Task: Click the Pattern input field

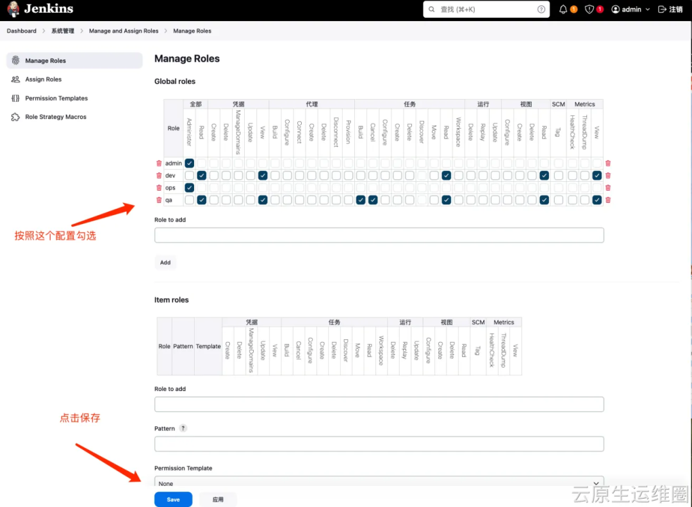Action: [x=379, y=444]
